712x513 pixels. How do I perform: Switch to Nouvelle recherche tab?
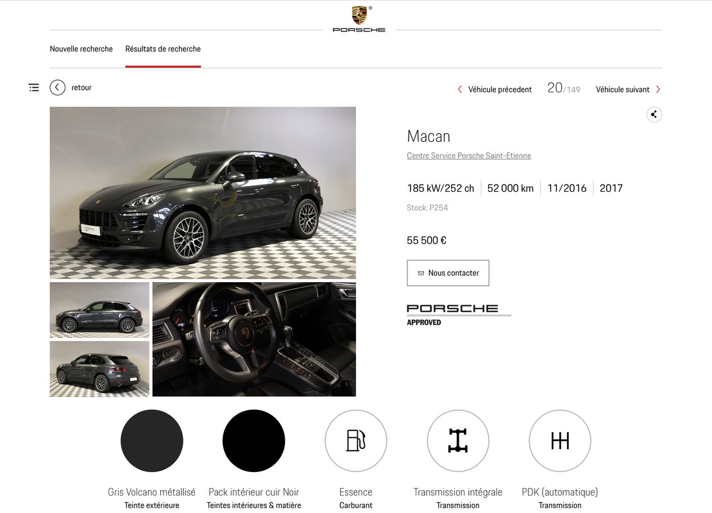click(81, 49)
